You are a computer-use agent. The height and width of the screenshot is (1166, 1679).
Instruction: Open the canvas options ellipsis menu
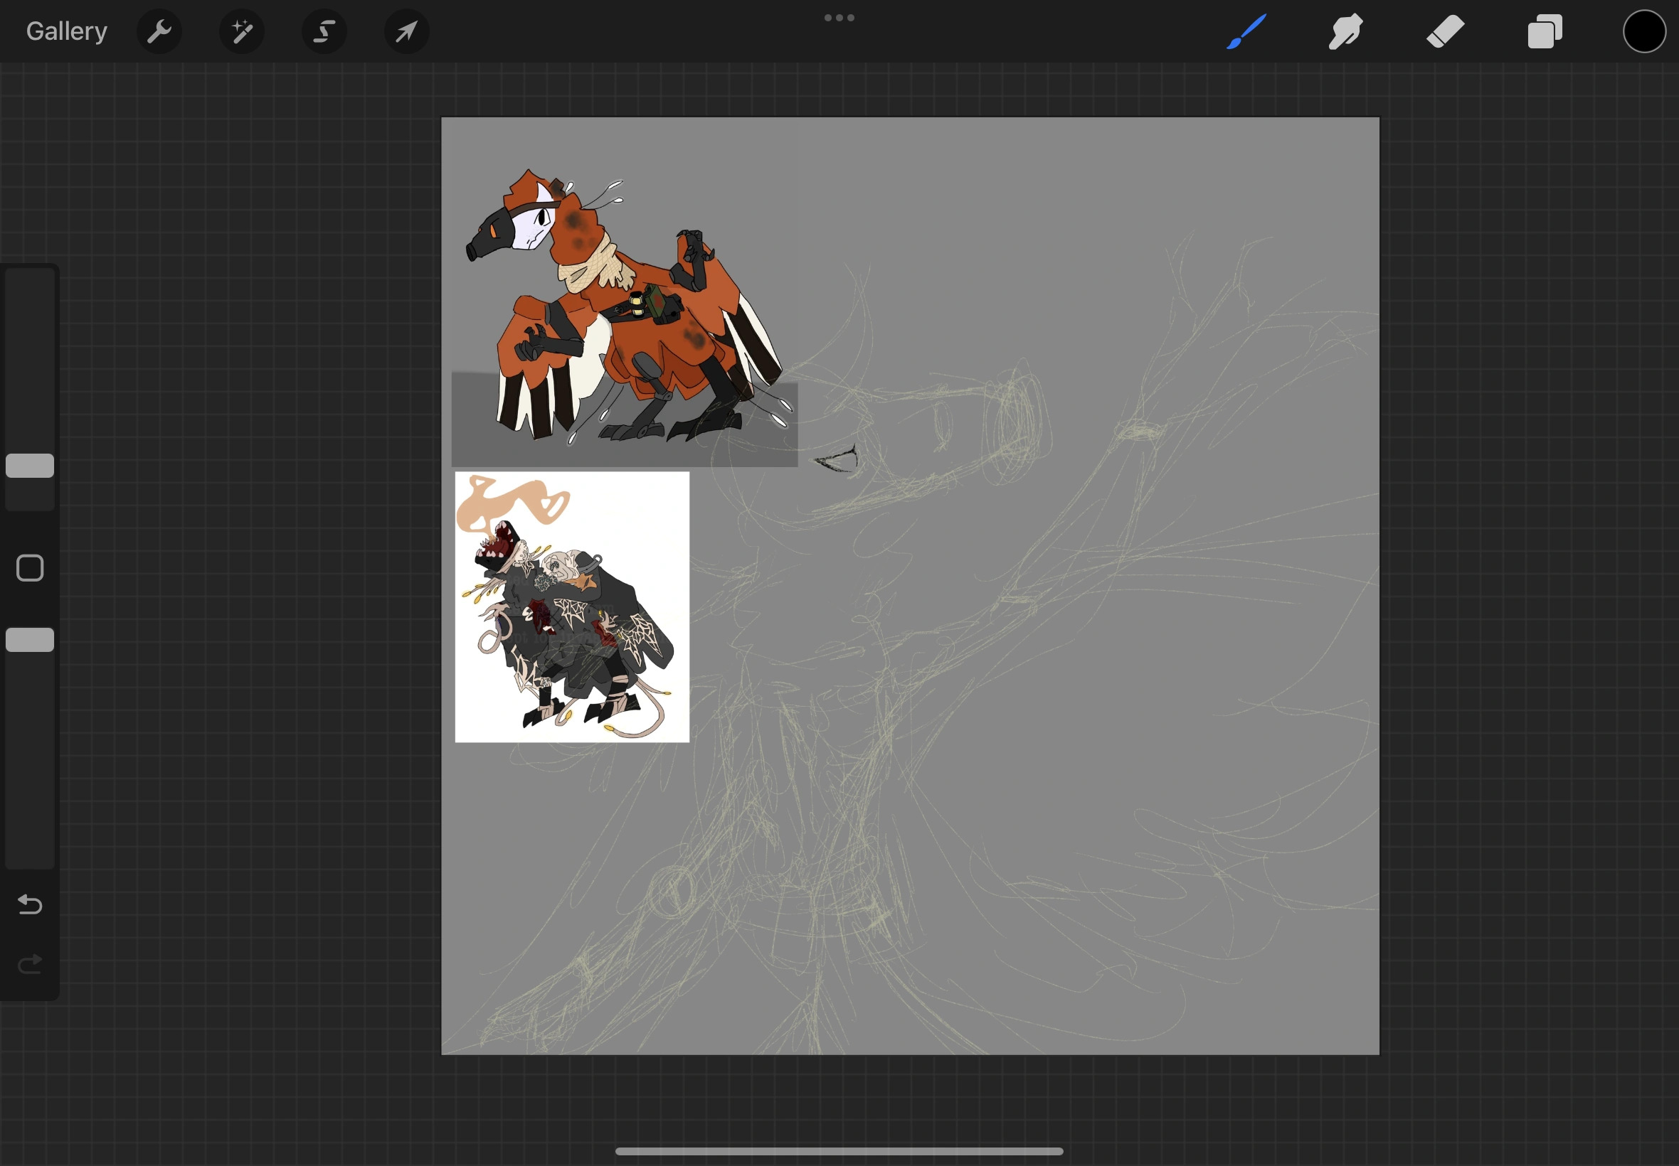point(838,17)
